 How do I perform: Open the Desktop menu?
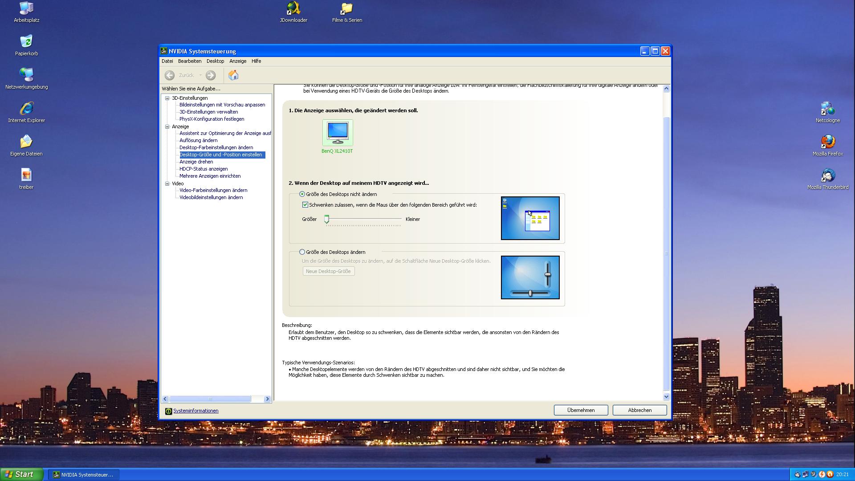215,61
